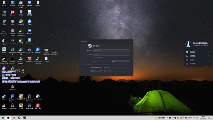
Task: Open the YY Voice raccoon shortcut
Action: [21, 106]
